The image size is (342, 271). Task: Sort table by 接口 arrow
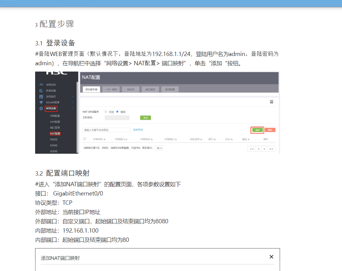(215, 139)
